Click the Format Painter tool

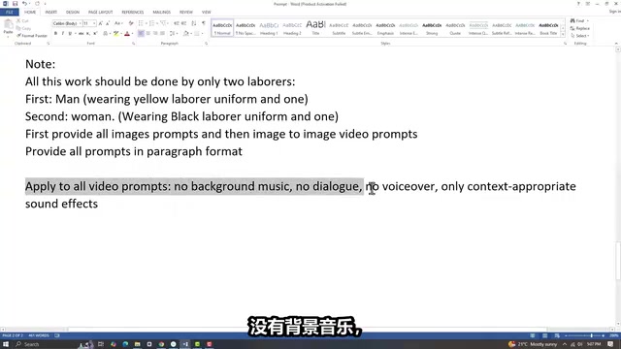[x=32, y=36]
